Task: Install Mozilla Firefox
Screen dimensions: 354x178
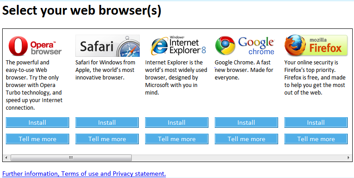Action: tap(316, 123)
